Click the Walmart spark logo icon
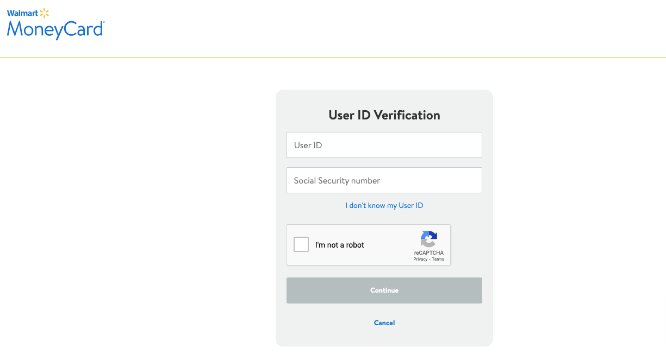 (45, 13)
